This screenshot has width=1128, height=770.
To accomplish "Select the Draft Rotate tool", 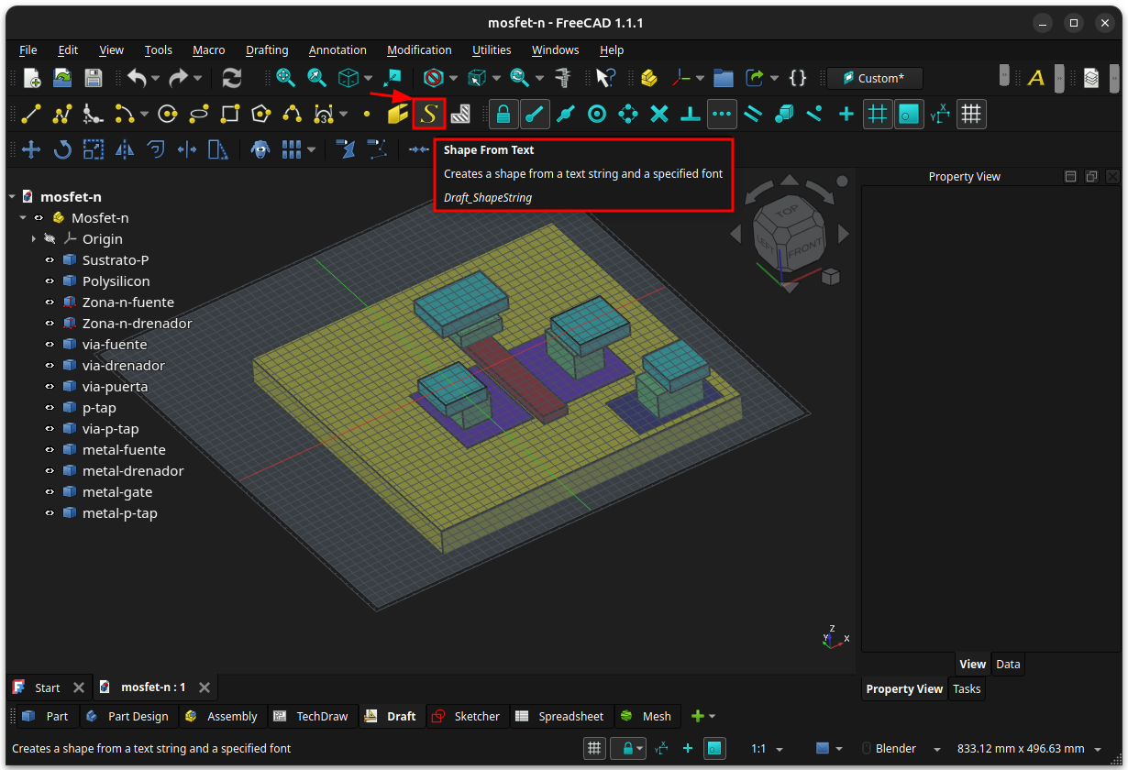I will [62, 149].
